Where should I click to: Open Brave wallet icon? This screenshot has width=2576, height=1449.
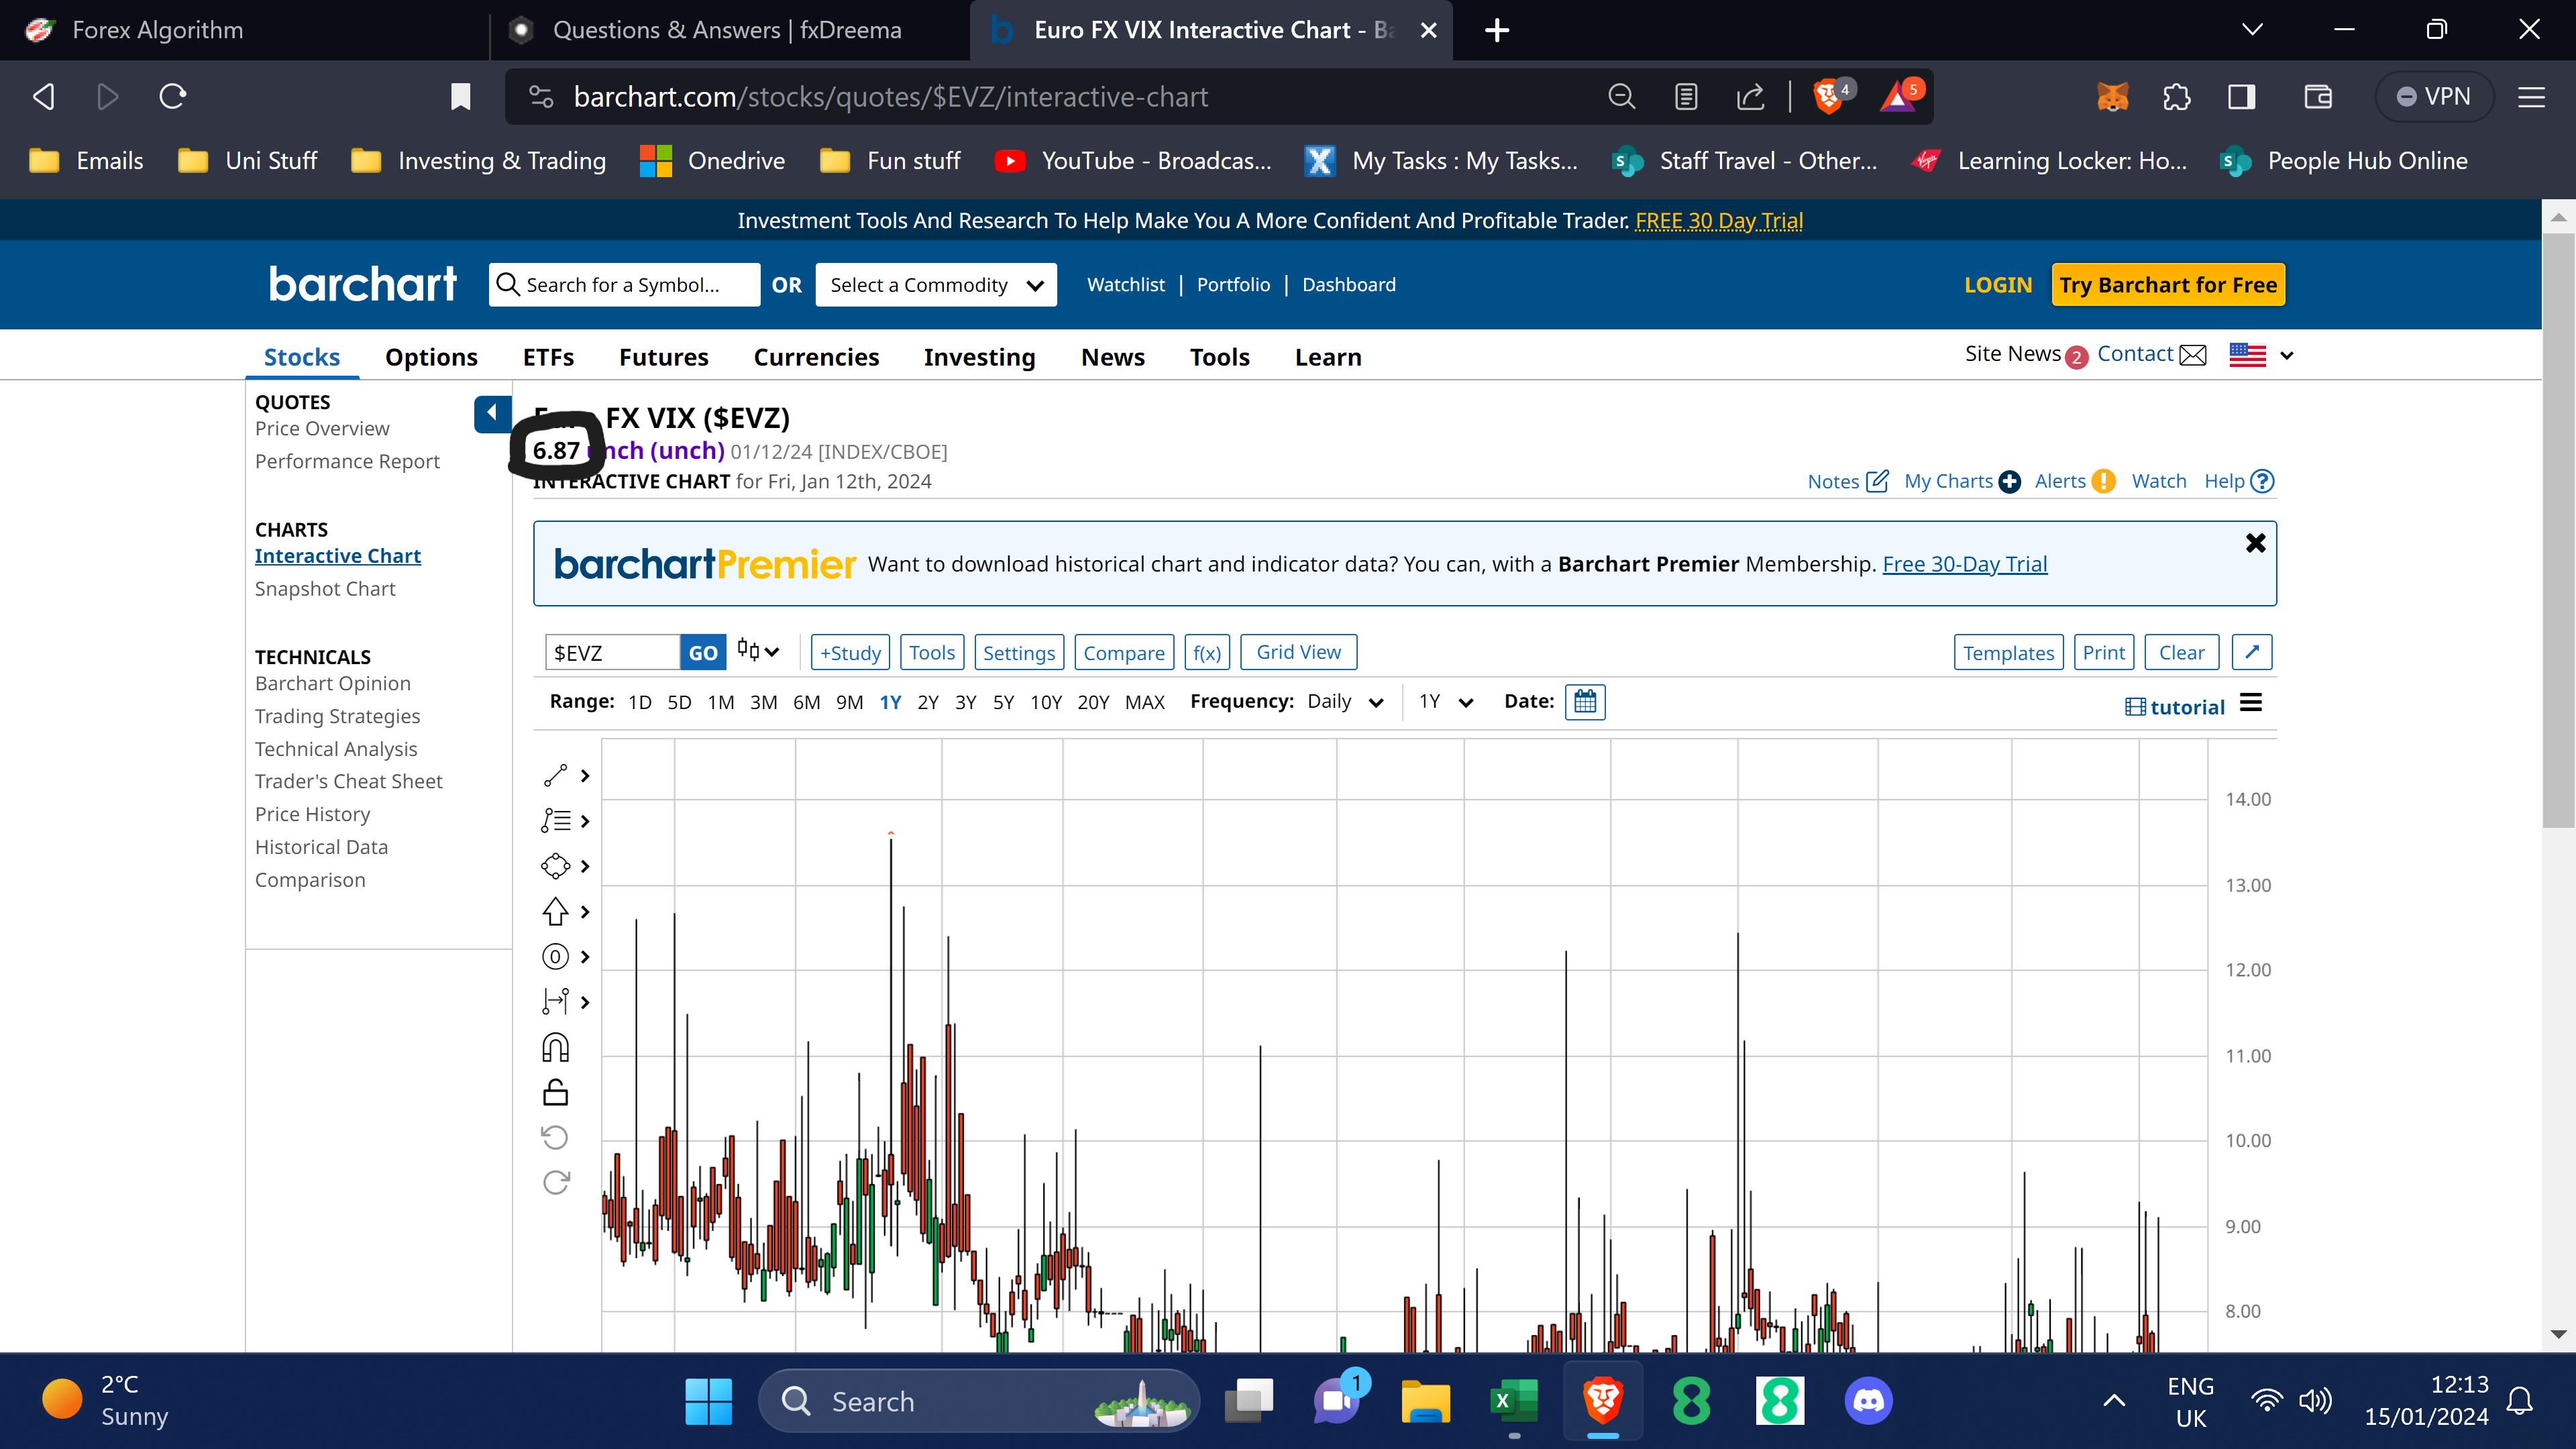pos(2317,97)
